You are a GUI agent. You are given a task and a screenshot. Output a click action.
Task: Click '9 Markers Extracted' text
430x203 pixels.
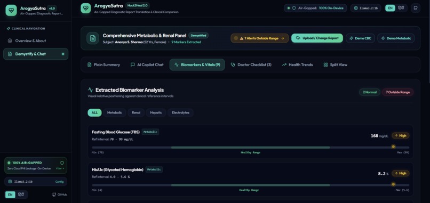pyautogui.click(x=186, y=42)
